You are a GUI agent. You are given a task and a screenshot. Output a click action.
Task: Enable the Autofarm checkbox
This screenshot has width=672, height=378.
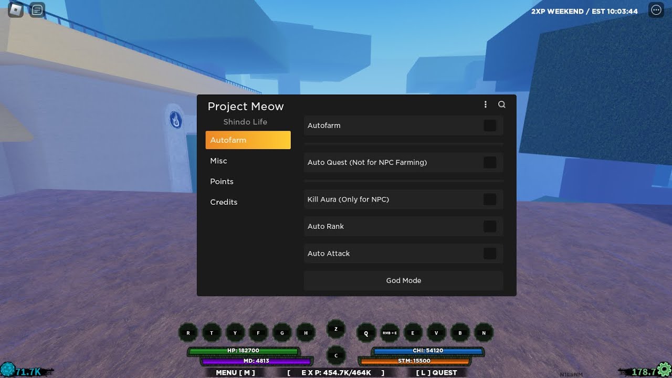click(490, 125)
